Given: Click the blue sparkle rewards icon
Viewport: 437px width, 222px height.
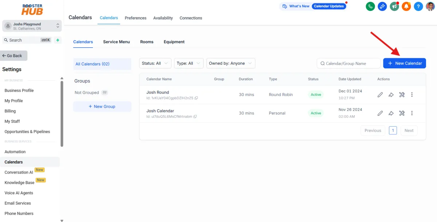Looking at the screenshot, I should [x=382, y=6].
